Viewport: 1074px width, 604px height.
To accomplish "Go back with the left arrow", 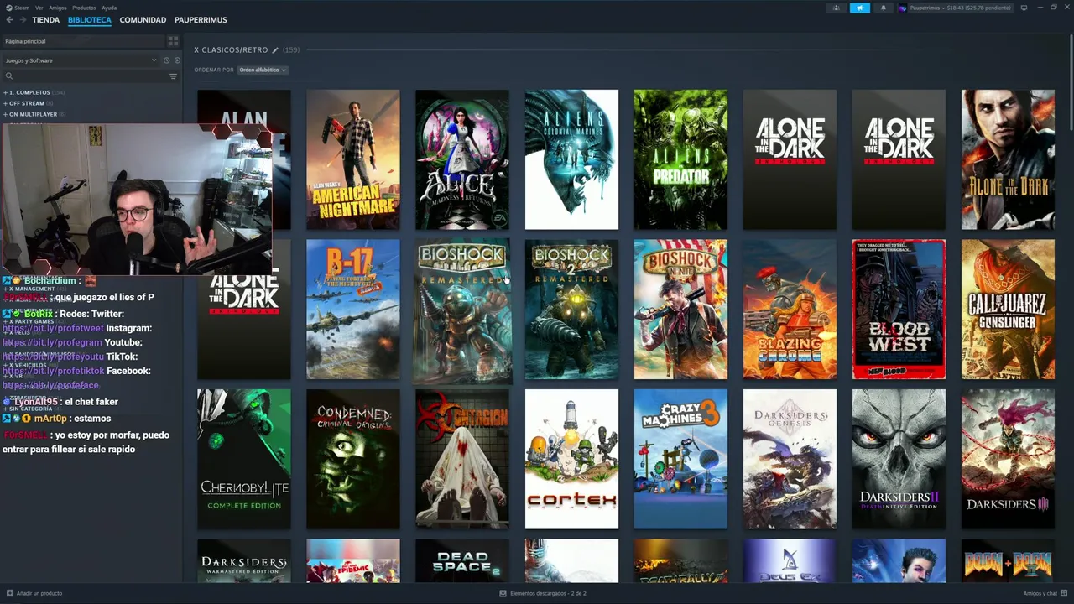I will coord(9,19).
